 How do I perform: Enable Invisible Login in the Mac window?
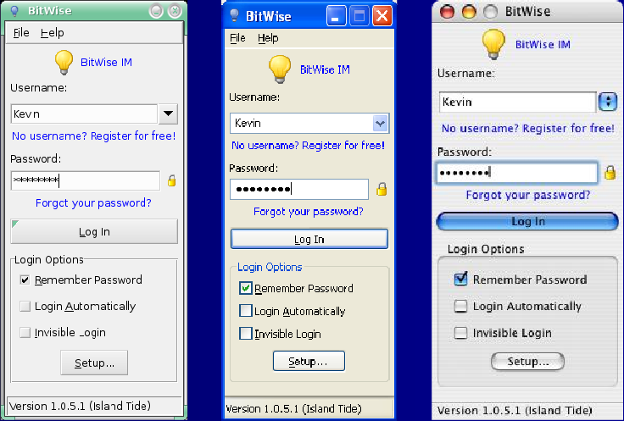point(461,332)
